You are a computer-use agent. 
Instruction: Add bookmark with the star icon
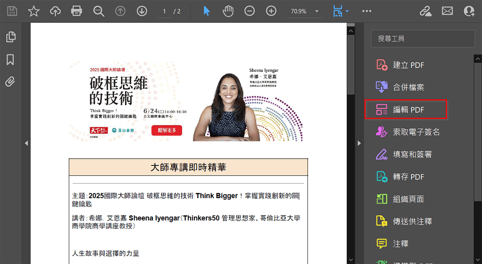click(x=34, y=11)
